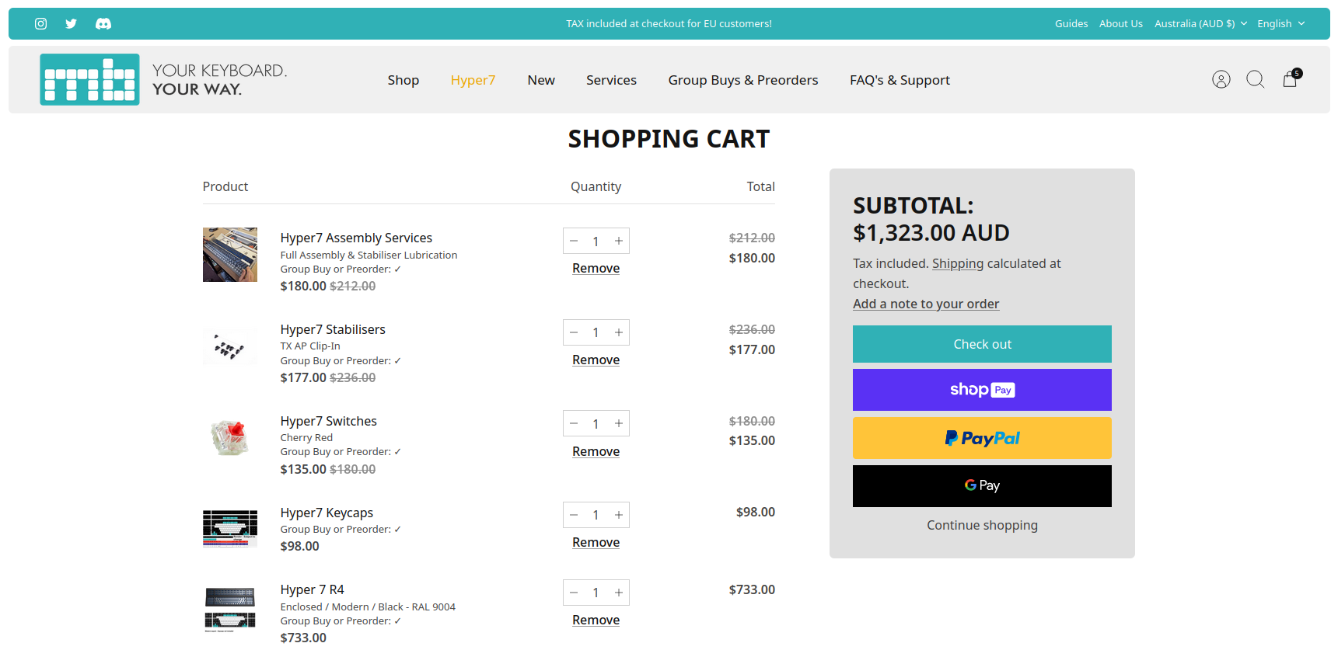Image resolution: width=1338 pixels, height=657 pixels.
Task: Increase Hyper7 Assembly Services quantity
Action: (x=619, y=241)
